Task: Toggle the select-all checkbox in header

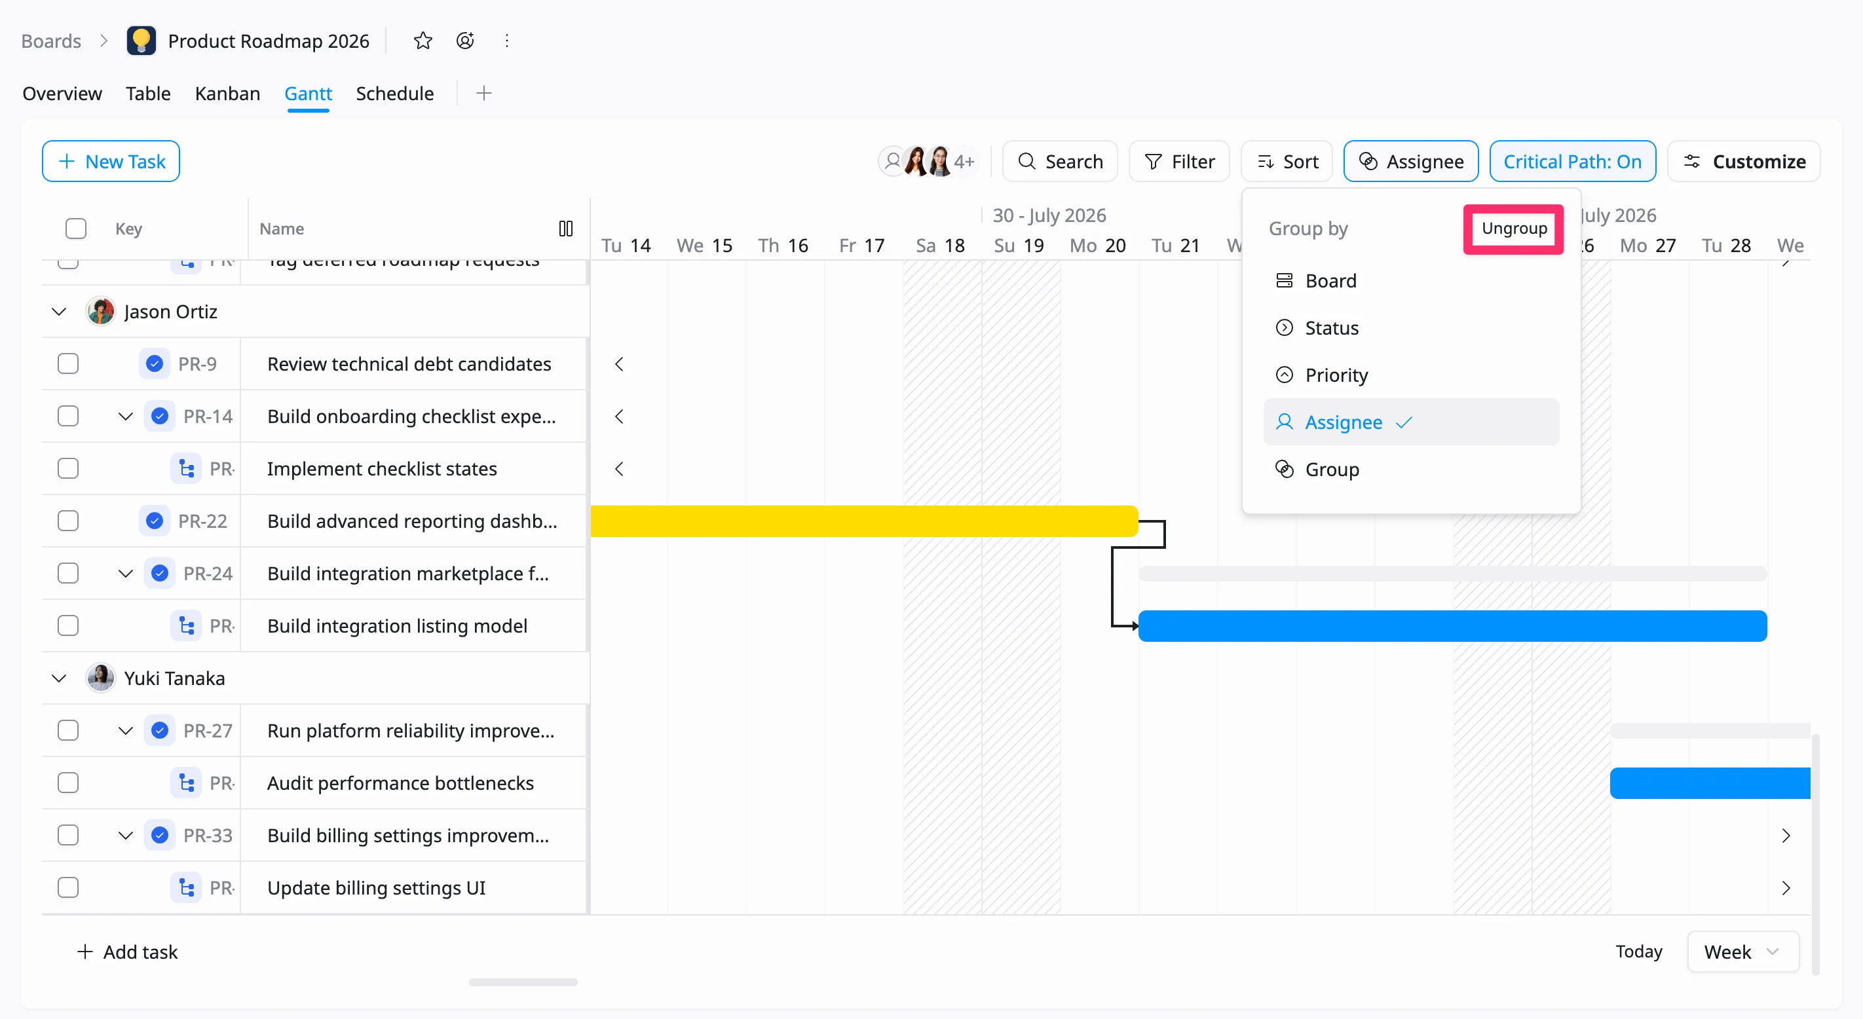Action: 76,229
